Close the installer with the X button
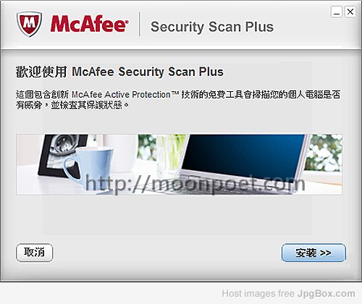The width and height of the screenshot is (362, 304). point(350,12)
